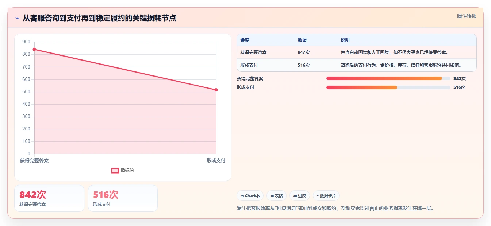Click the 说明 table column header

tap(345, 40)
